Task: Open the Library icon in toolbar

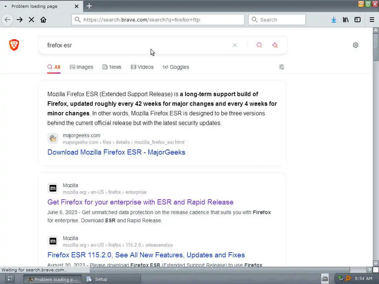Action: tap(346, 20)
